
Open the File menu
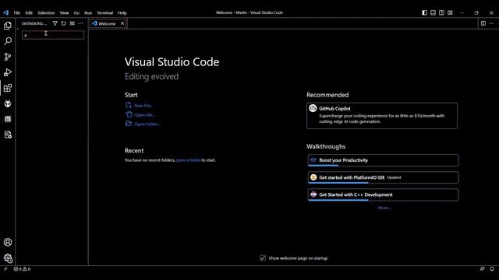(x=17, y=12)
